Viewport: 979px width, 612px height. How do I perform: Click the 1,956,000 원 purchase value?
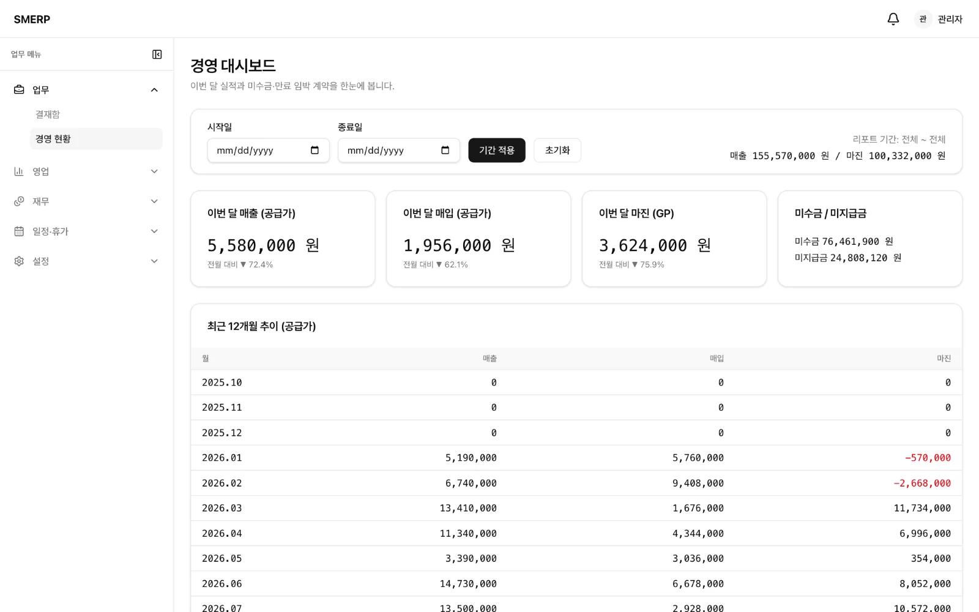460,245
